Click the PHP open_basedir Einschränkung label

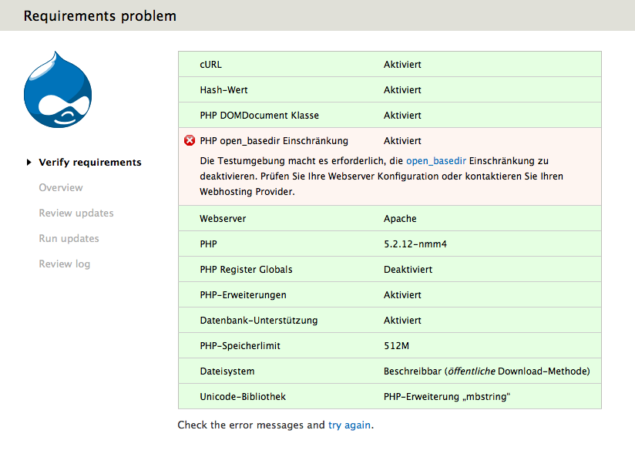click(x=274, y=141)
